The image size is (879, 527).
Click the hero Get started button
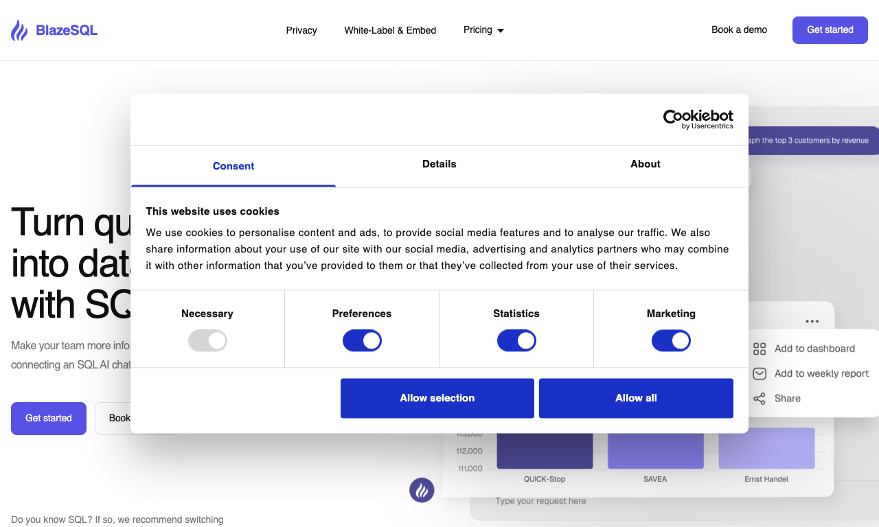tap(49, 419)
